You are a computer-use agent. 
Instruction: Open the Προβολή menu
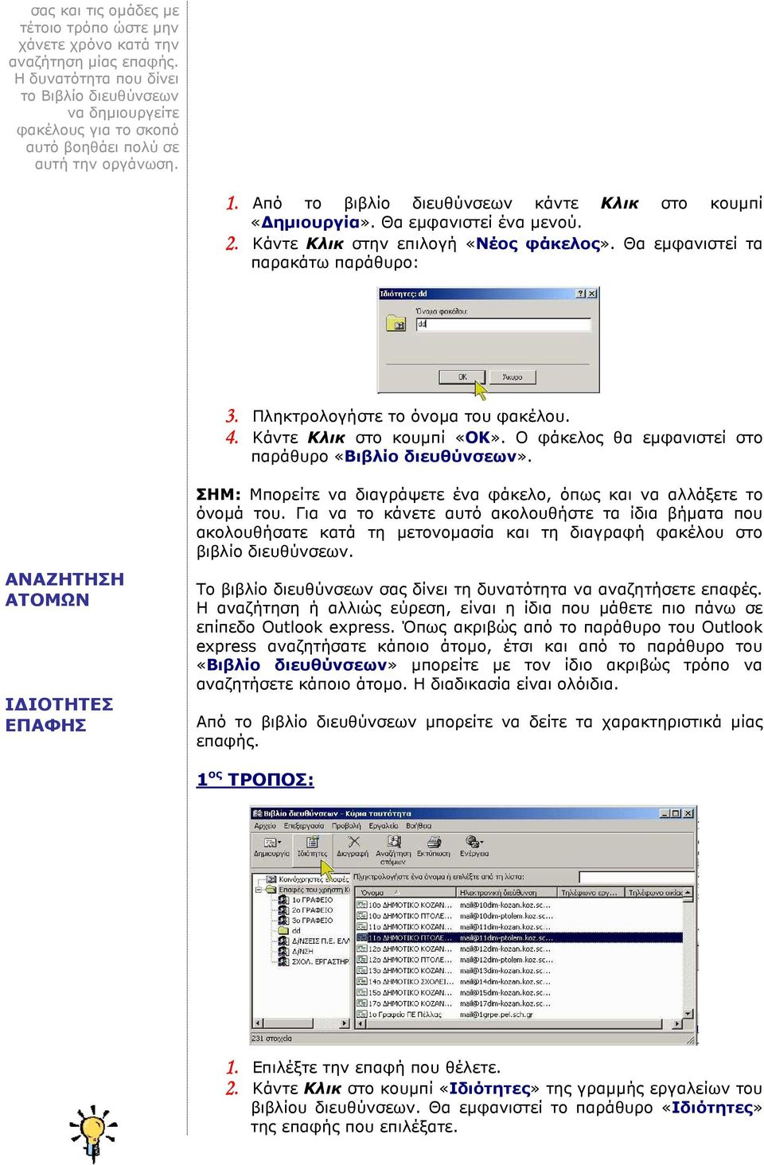coord(346,826)
